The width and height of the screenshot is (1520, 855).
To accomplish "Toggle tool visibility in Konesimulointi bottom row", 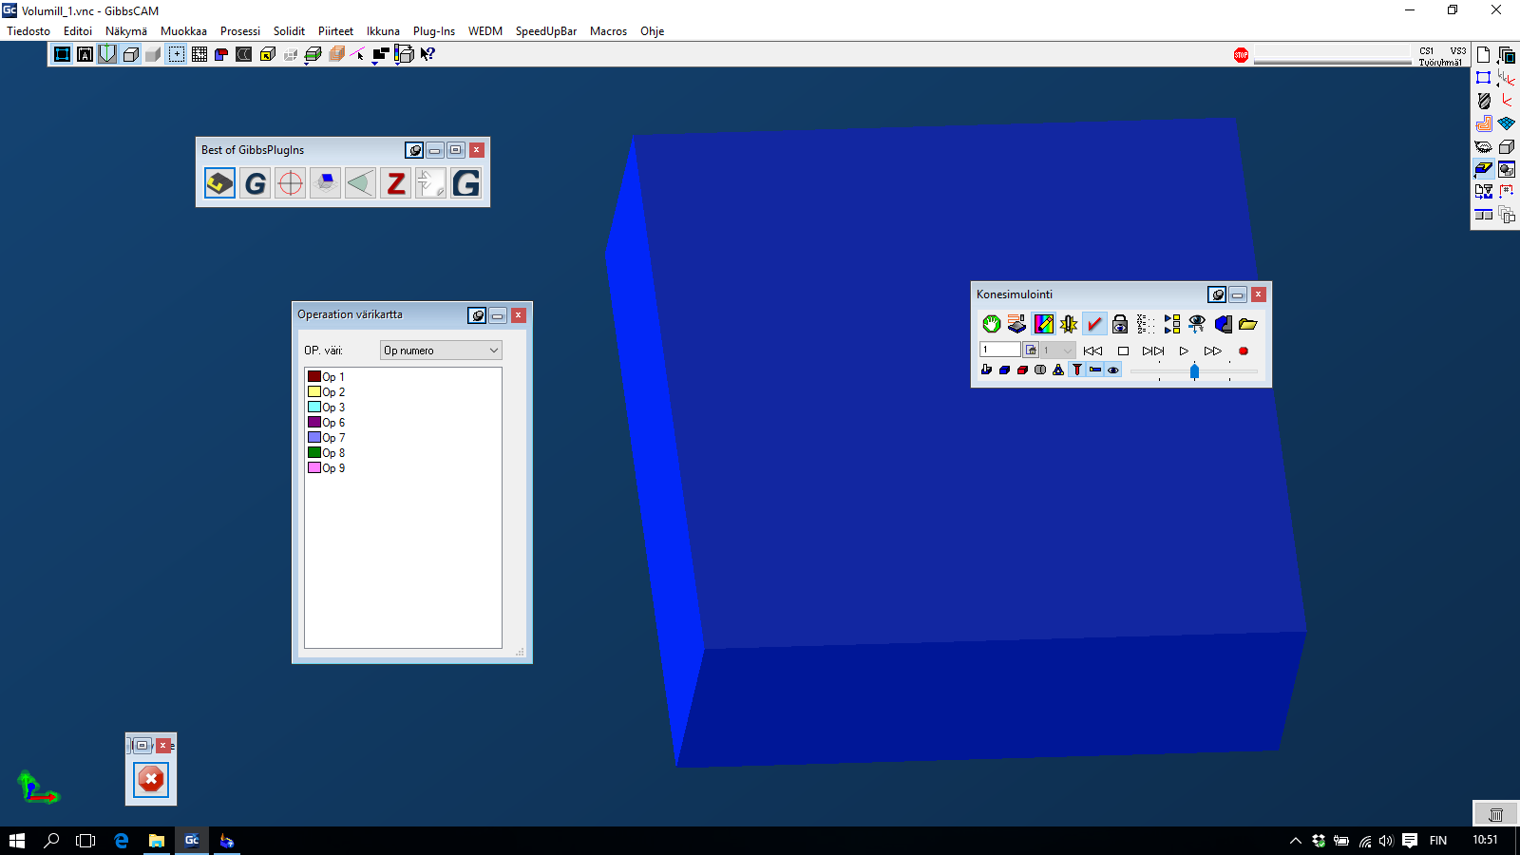I will click(1076, 370).
